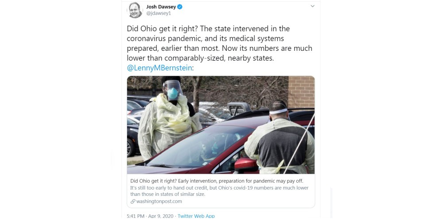Click the link chain icon beside washingtonpost.com
Image resolution: width=443 pixels, height=221 pixels.
pos(133,202)
